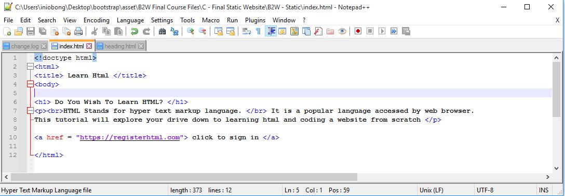This screenshot has height=196, width=565.
Task: Click the Copy toolbar icon
Action: 106,31
